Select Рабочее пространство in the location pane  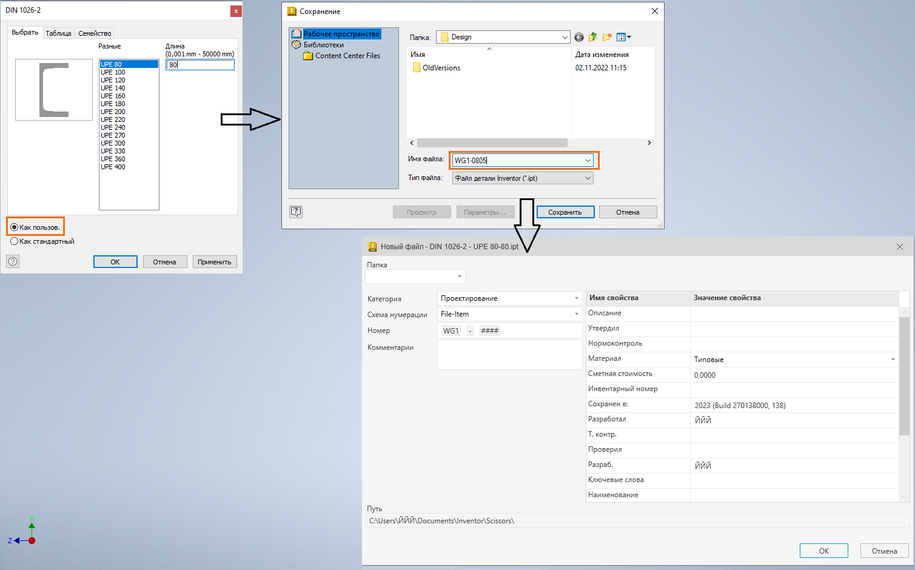[341, 34]
